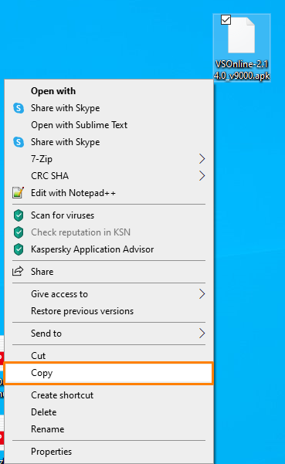
Task: Expand the 7-Zip submenu arrow
Action: 202,159
